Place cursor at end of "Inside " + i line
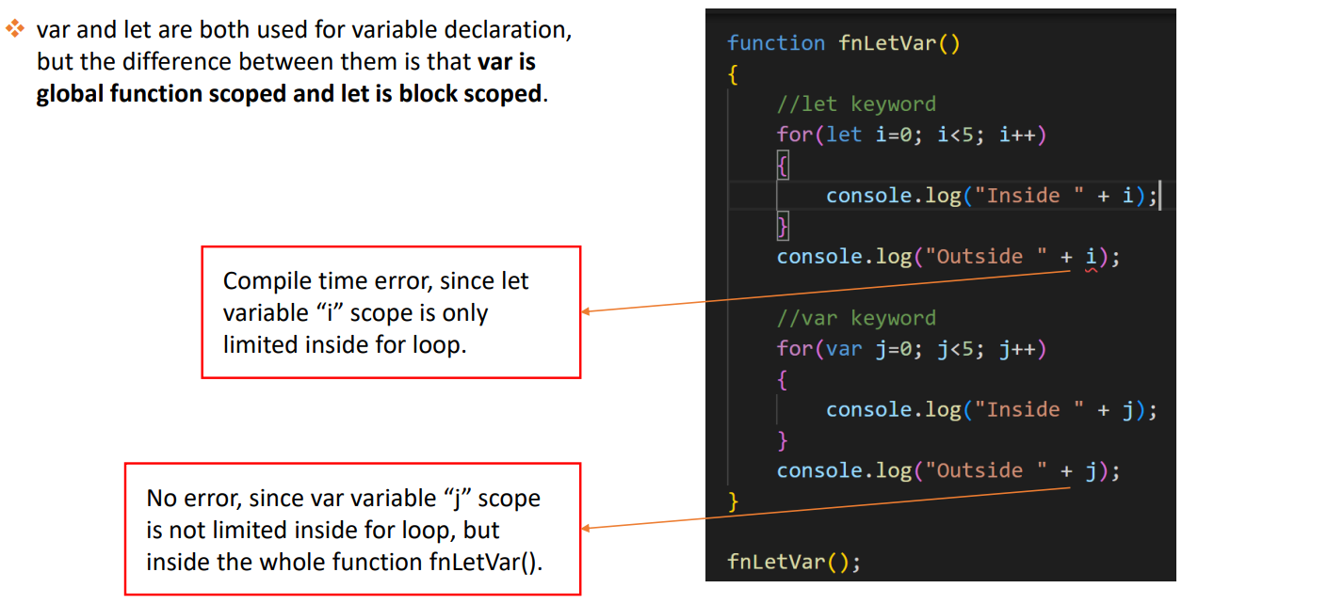The width and height of the screenshot is (1328, 604). (x=1158, y=196)
